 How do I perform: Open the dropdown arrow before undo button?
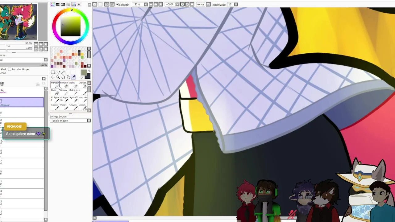(89, 5)
